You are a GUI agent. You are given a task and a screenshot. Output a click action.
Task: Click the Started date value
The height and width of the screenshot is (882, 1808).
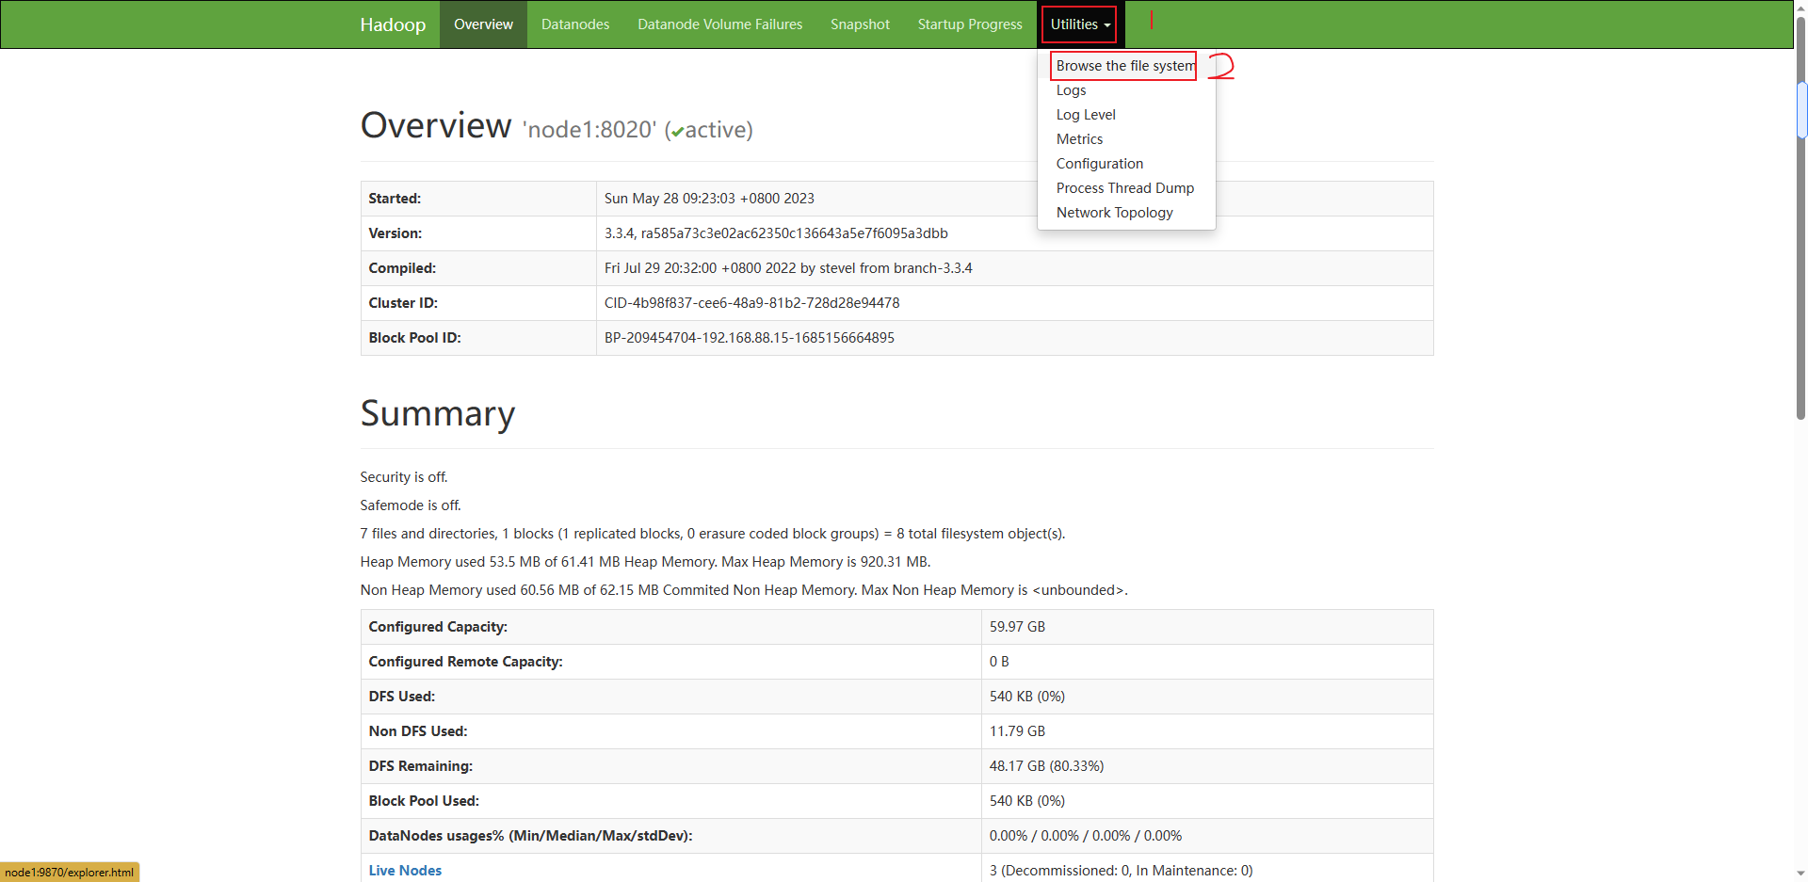tap(709, 199)
